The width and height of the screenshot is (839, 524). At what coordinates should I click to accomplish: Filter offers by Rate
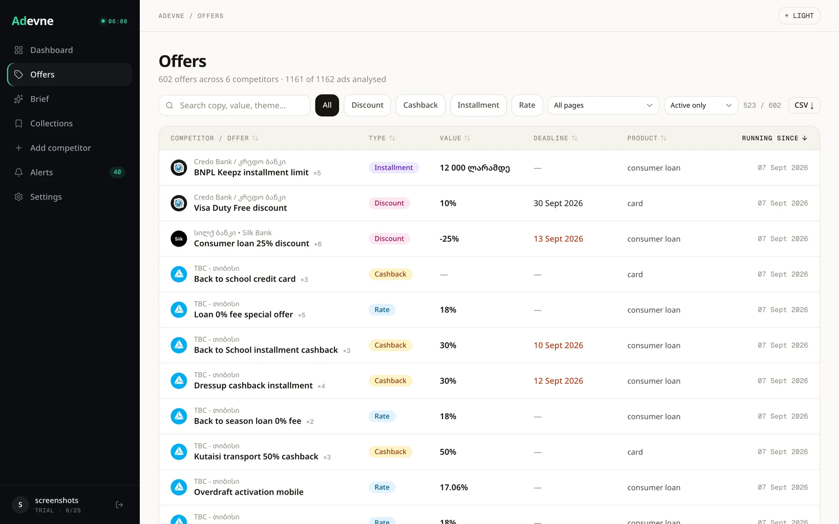(527, 105)
